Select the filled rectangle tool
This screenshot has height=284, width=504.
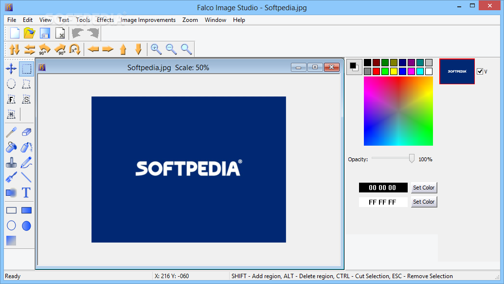[x=26, y=210]
